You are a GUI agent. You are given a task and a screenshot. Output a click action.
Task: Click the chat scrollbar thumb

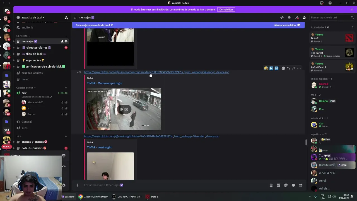(306, 142)
